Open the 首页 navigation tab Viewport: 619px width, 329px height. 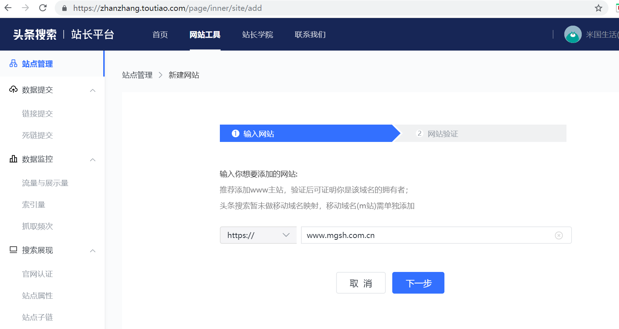tap(160, 35)
